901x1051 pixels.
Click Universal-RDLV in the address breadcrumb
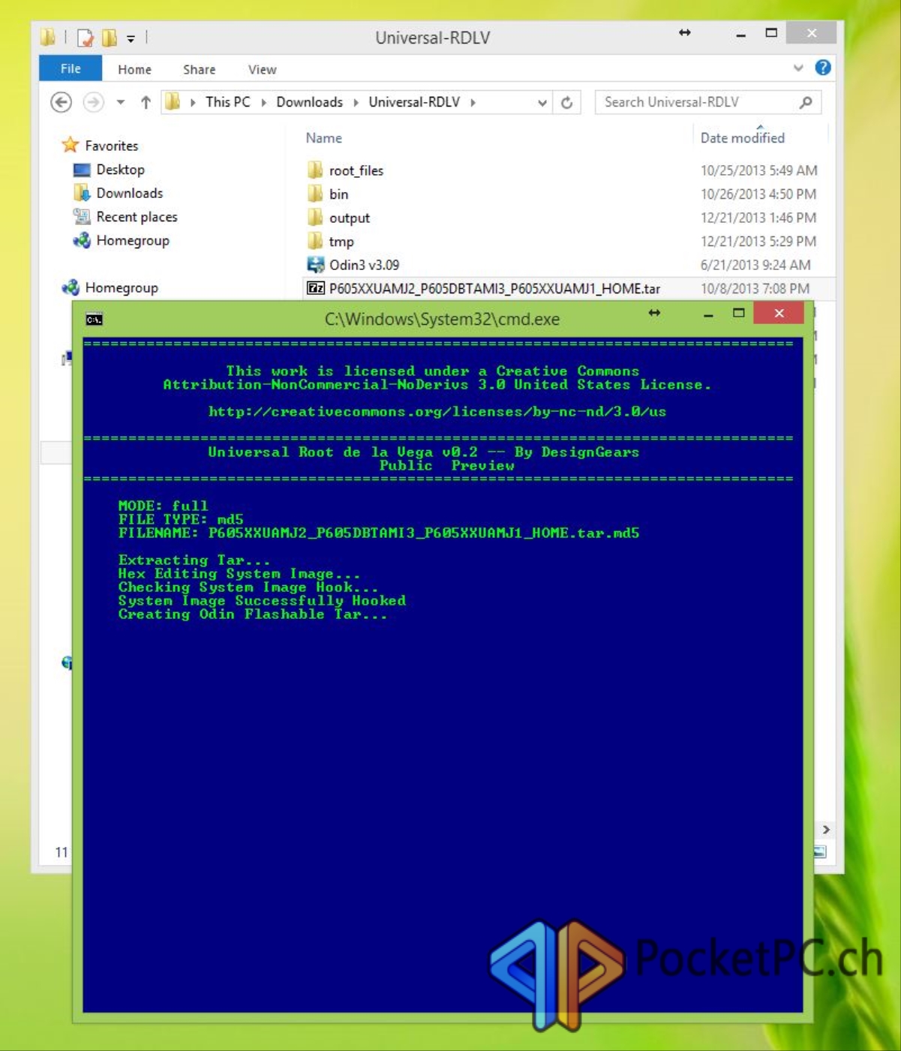point(414,102)
